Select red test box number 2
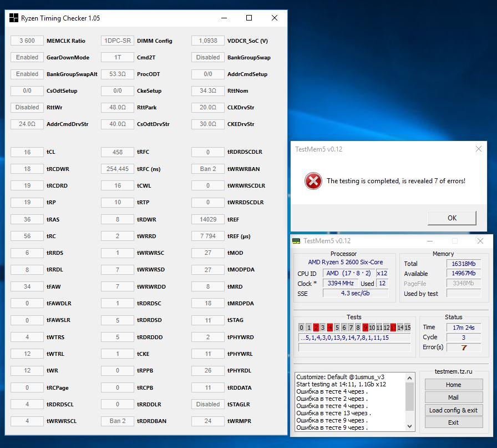Viewport: 497px width, 448px height. click(x=316, y=328)
